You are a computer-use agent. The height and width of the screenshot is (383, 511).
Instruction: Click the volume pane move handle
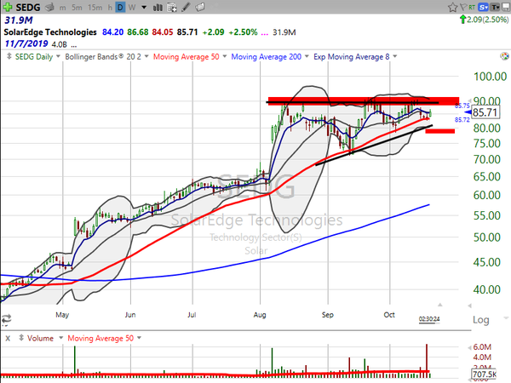coord(21,338)
